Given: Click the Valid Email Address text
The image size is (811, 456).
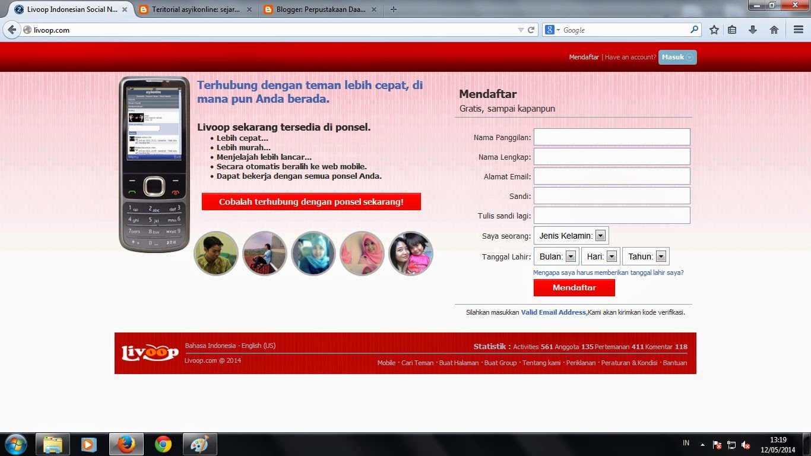Looking at the screenshot, I should [553, 312].
